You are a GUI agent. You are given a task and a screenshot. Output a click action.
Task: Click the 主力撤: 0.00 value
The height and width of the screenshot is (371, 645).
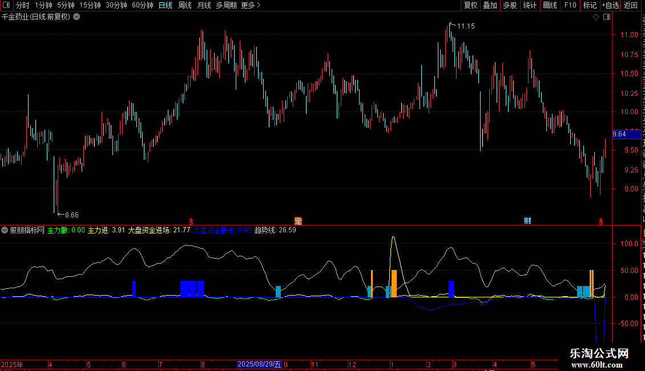[x=66, y=231]
